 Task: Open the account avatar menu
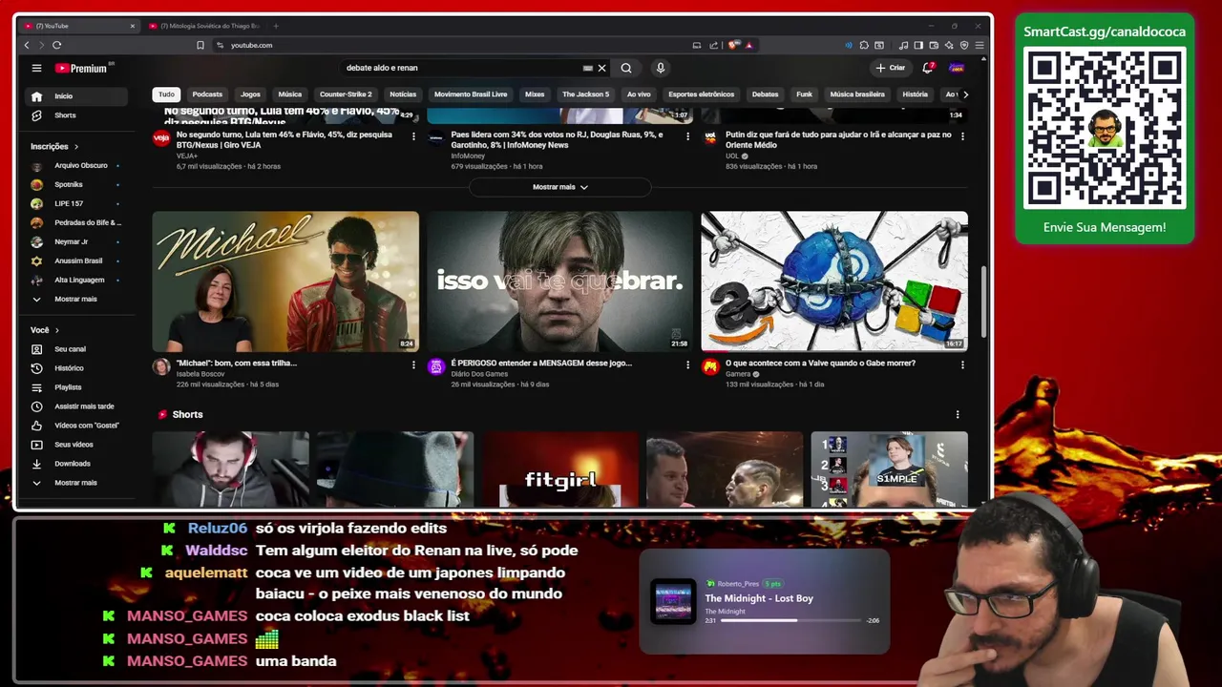(956, 68)
